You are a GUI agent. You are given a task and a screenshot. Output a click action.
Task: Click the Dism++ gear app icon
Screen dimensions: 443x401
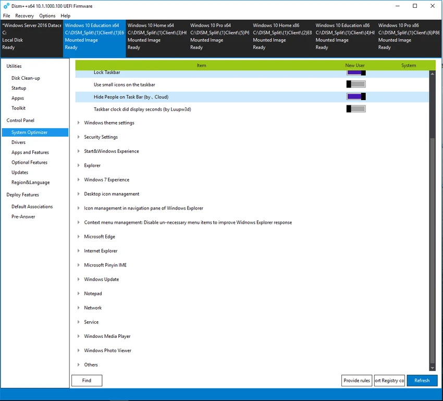click(6, 6)
